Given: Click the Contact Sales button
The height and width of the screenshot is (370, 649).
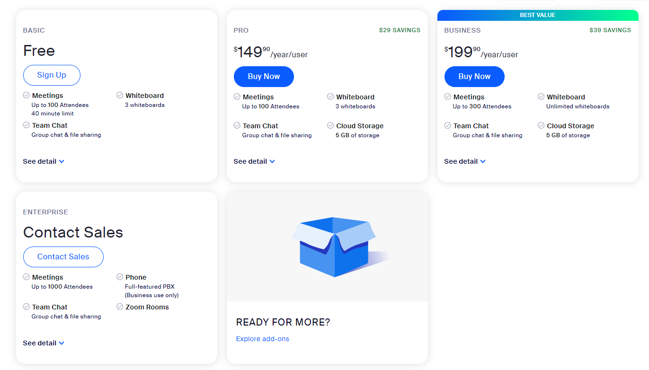Looking at the screenshot, I should (x=63, y=257).
